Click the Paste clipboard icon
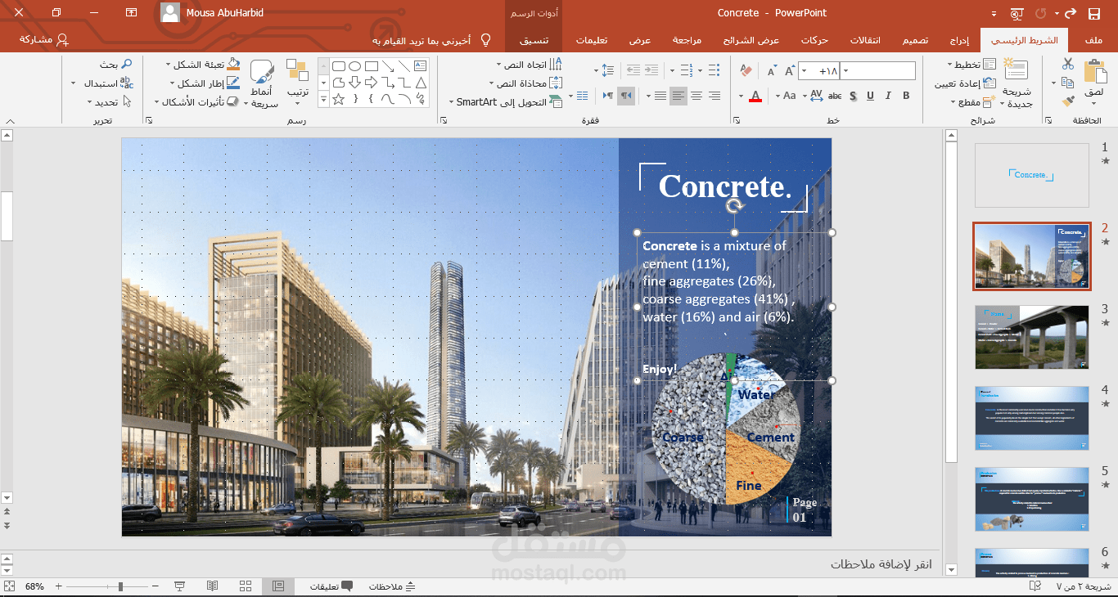 click(1094, 72)
